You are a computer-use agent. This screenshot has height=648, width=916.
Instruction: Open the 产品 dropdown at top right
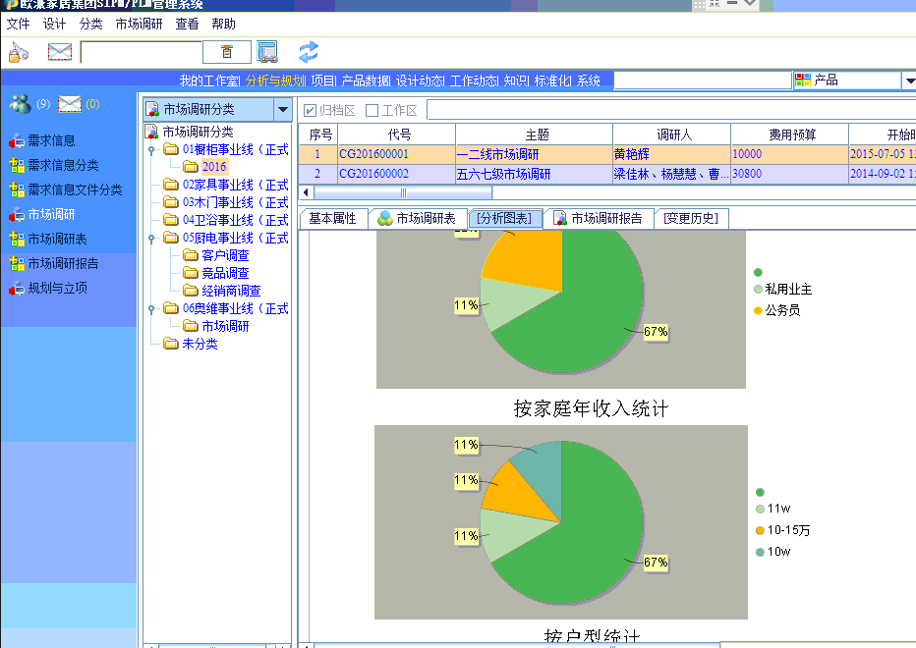pos(907,81)
